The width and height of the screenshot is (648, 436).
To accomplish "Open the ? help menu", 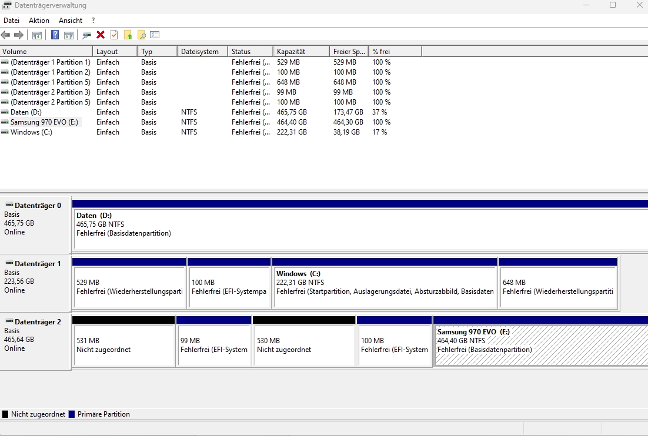I will click(x=93, y=20).
